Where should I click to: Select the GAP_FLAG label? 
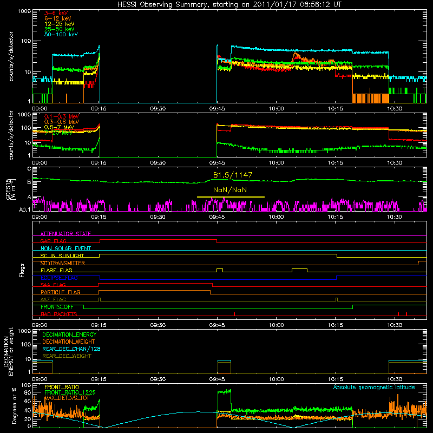click(x=53, y=241)
